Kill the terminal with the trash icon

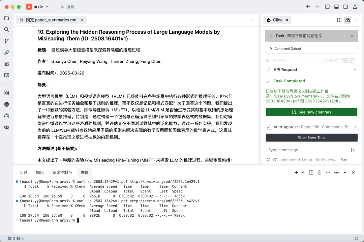click(x=319, y=172)
